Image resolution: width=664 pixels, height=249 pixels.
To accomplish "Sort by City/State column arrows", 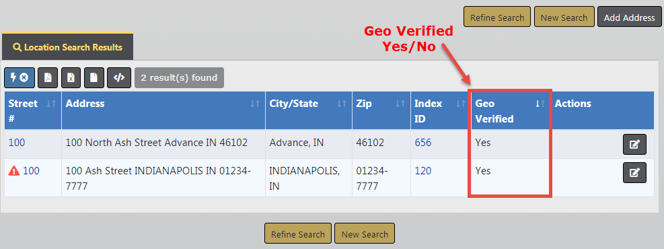I will point(342,104).
